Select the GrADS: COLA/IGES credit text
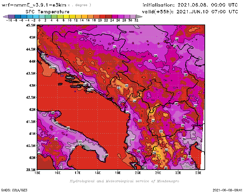The height and width of the screenshot is (192, 249). [14, 190]
